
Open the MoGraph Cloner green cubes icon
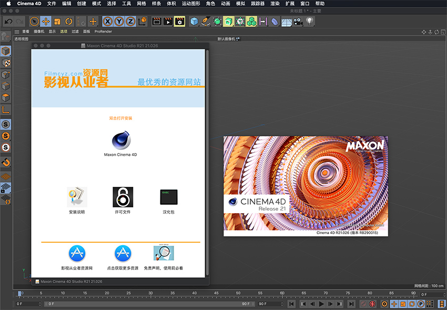click(x=252, y=22)
